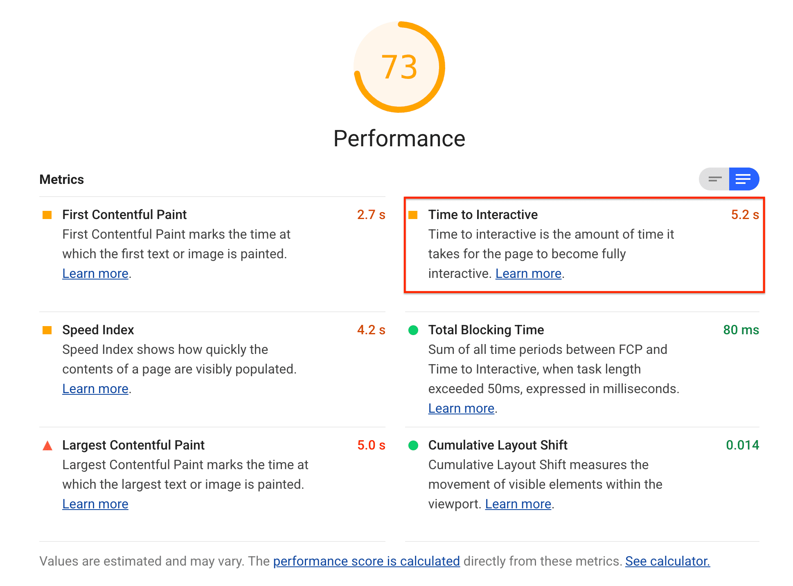Click the compact view icon on metrics panel
The height and width of the screenshot is (586, 793).
coord(714,179)
